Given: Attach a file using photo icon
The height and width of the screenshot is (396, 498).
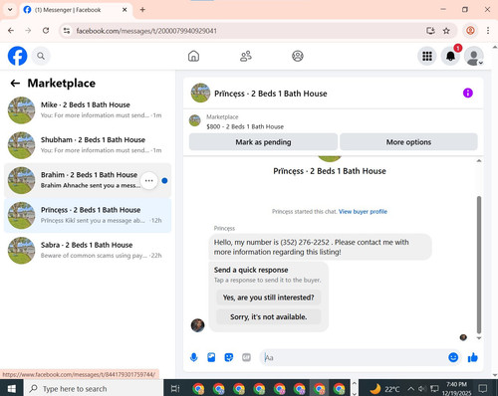Looking at the screenshot, I should tap(211, 357).
